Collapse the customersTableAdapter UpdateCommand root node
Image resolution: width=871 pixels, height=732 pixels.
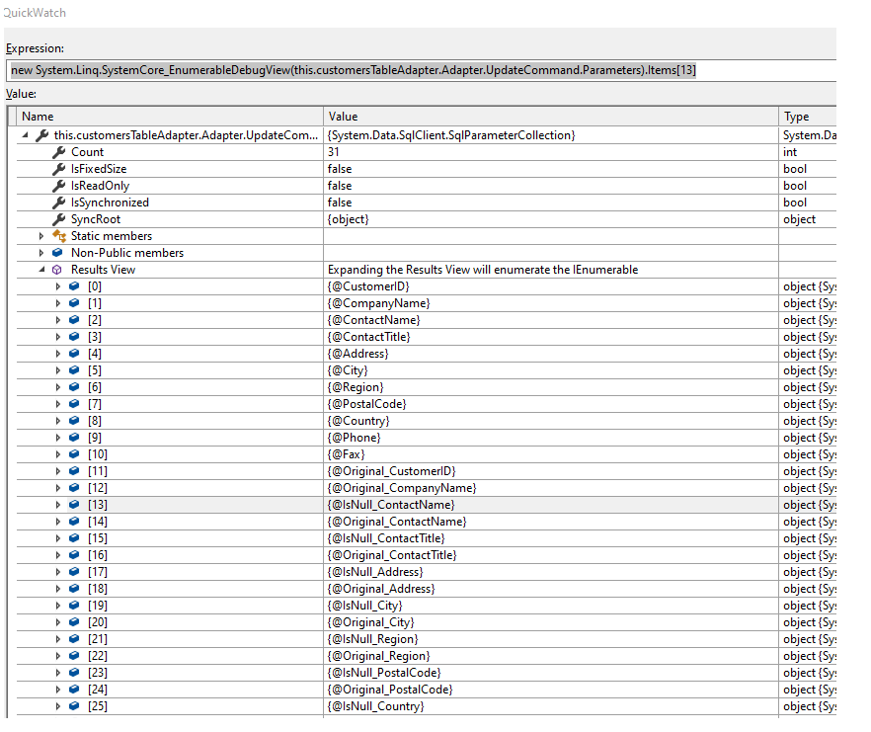26,135
